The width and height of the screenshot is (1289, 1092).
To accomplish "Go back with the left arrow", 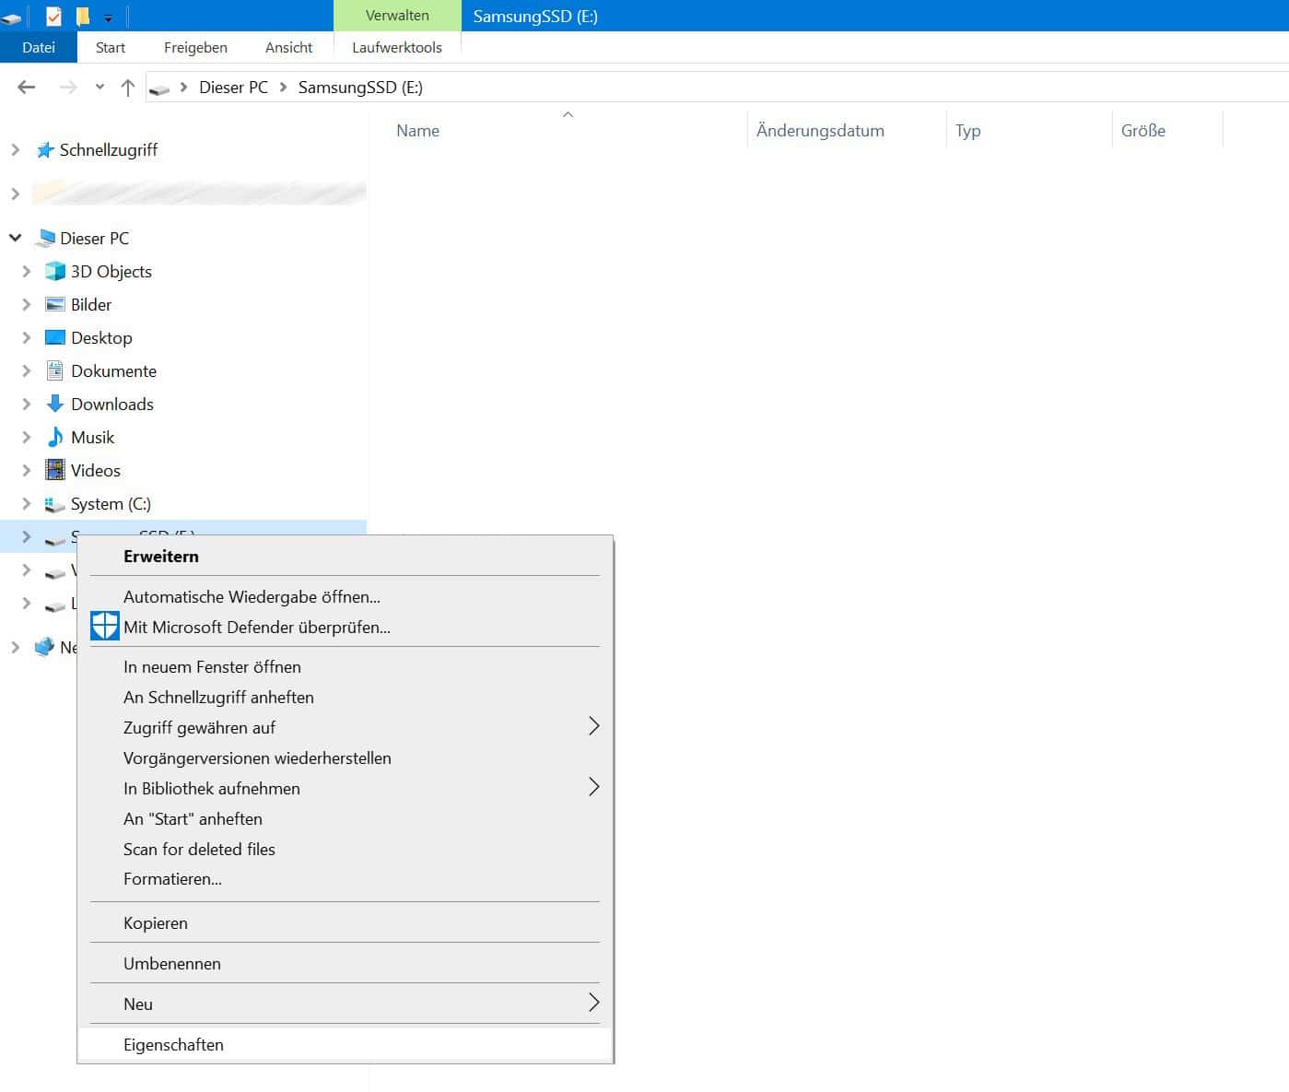I will [x=27, y=87].
